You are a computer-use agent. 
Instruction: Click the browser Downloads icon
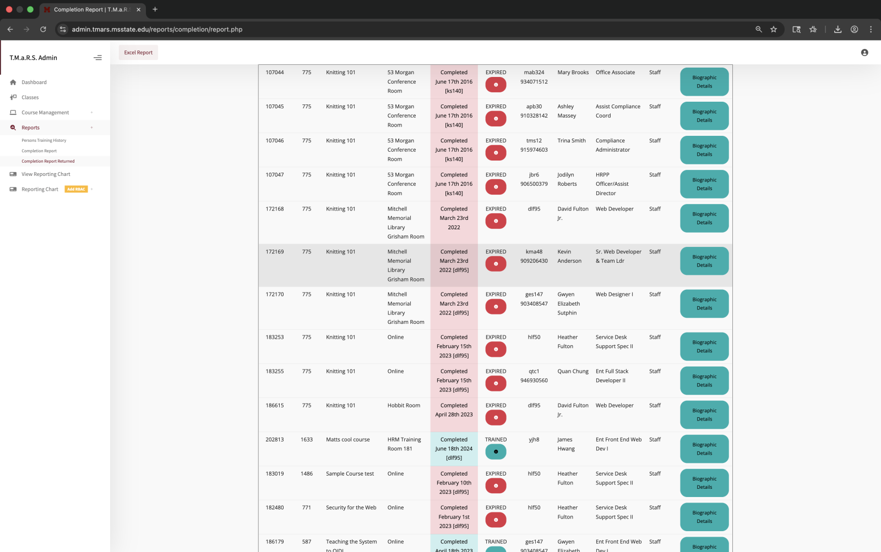(x=837, y=29)
